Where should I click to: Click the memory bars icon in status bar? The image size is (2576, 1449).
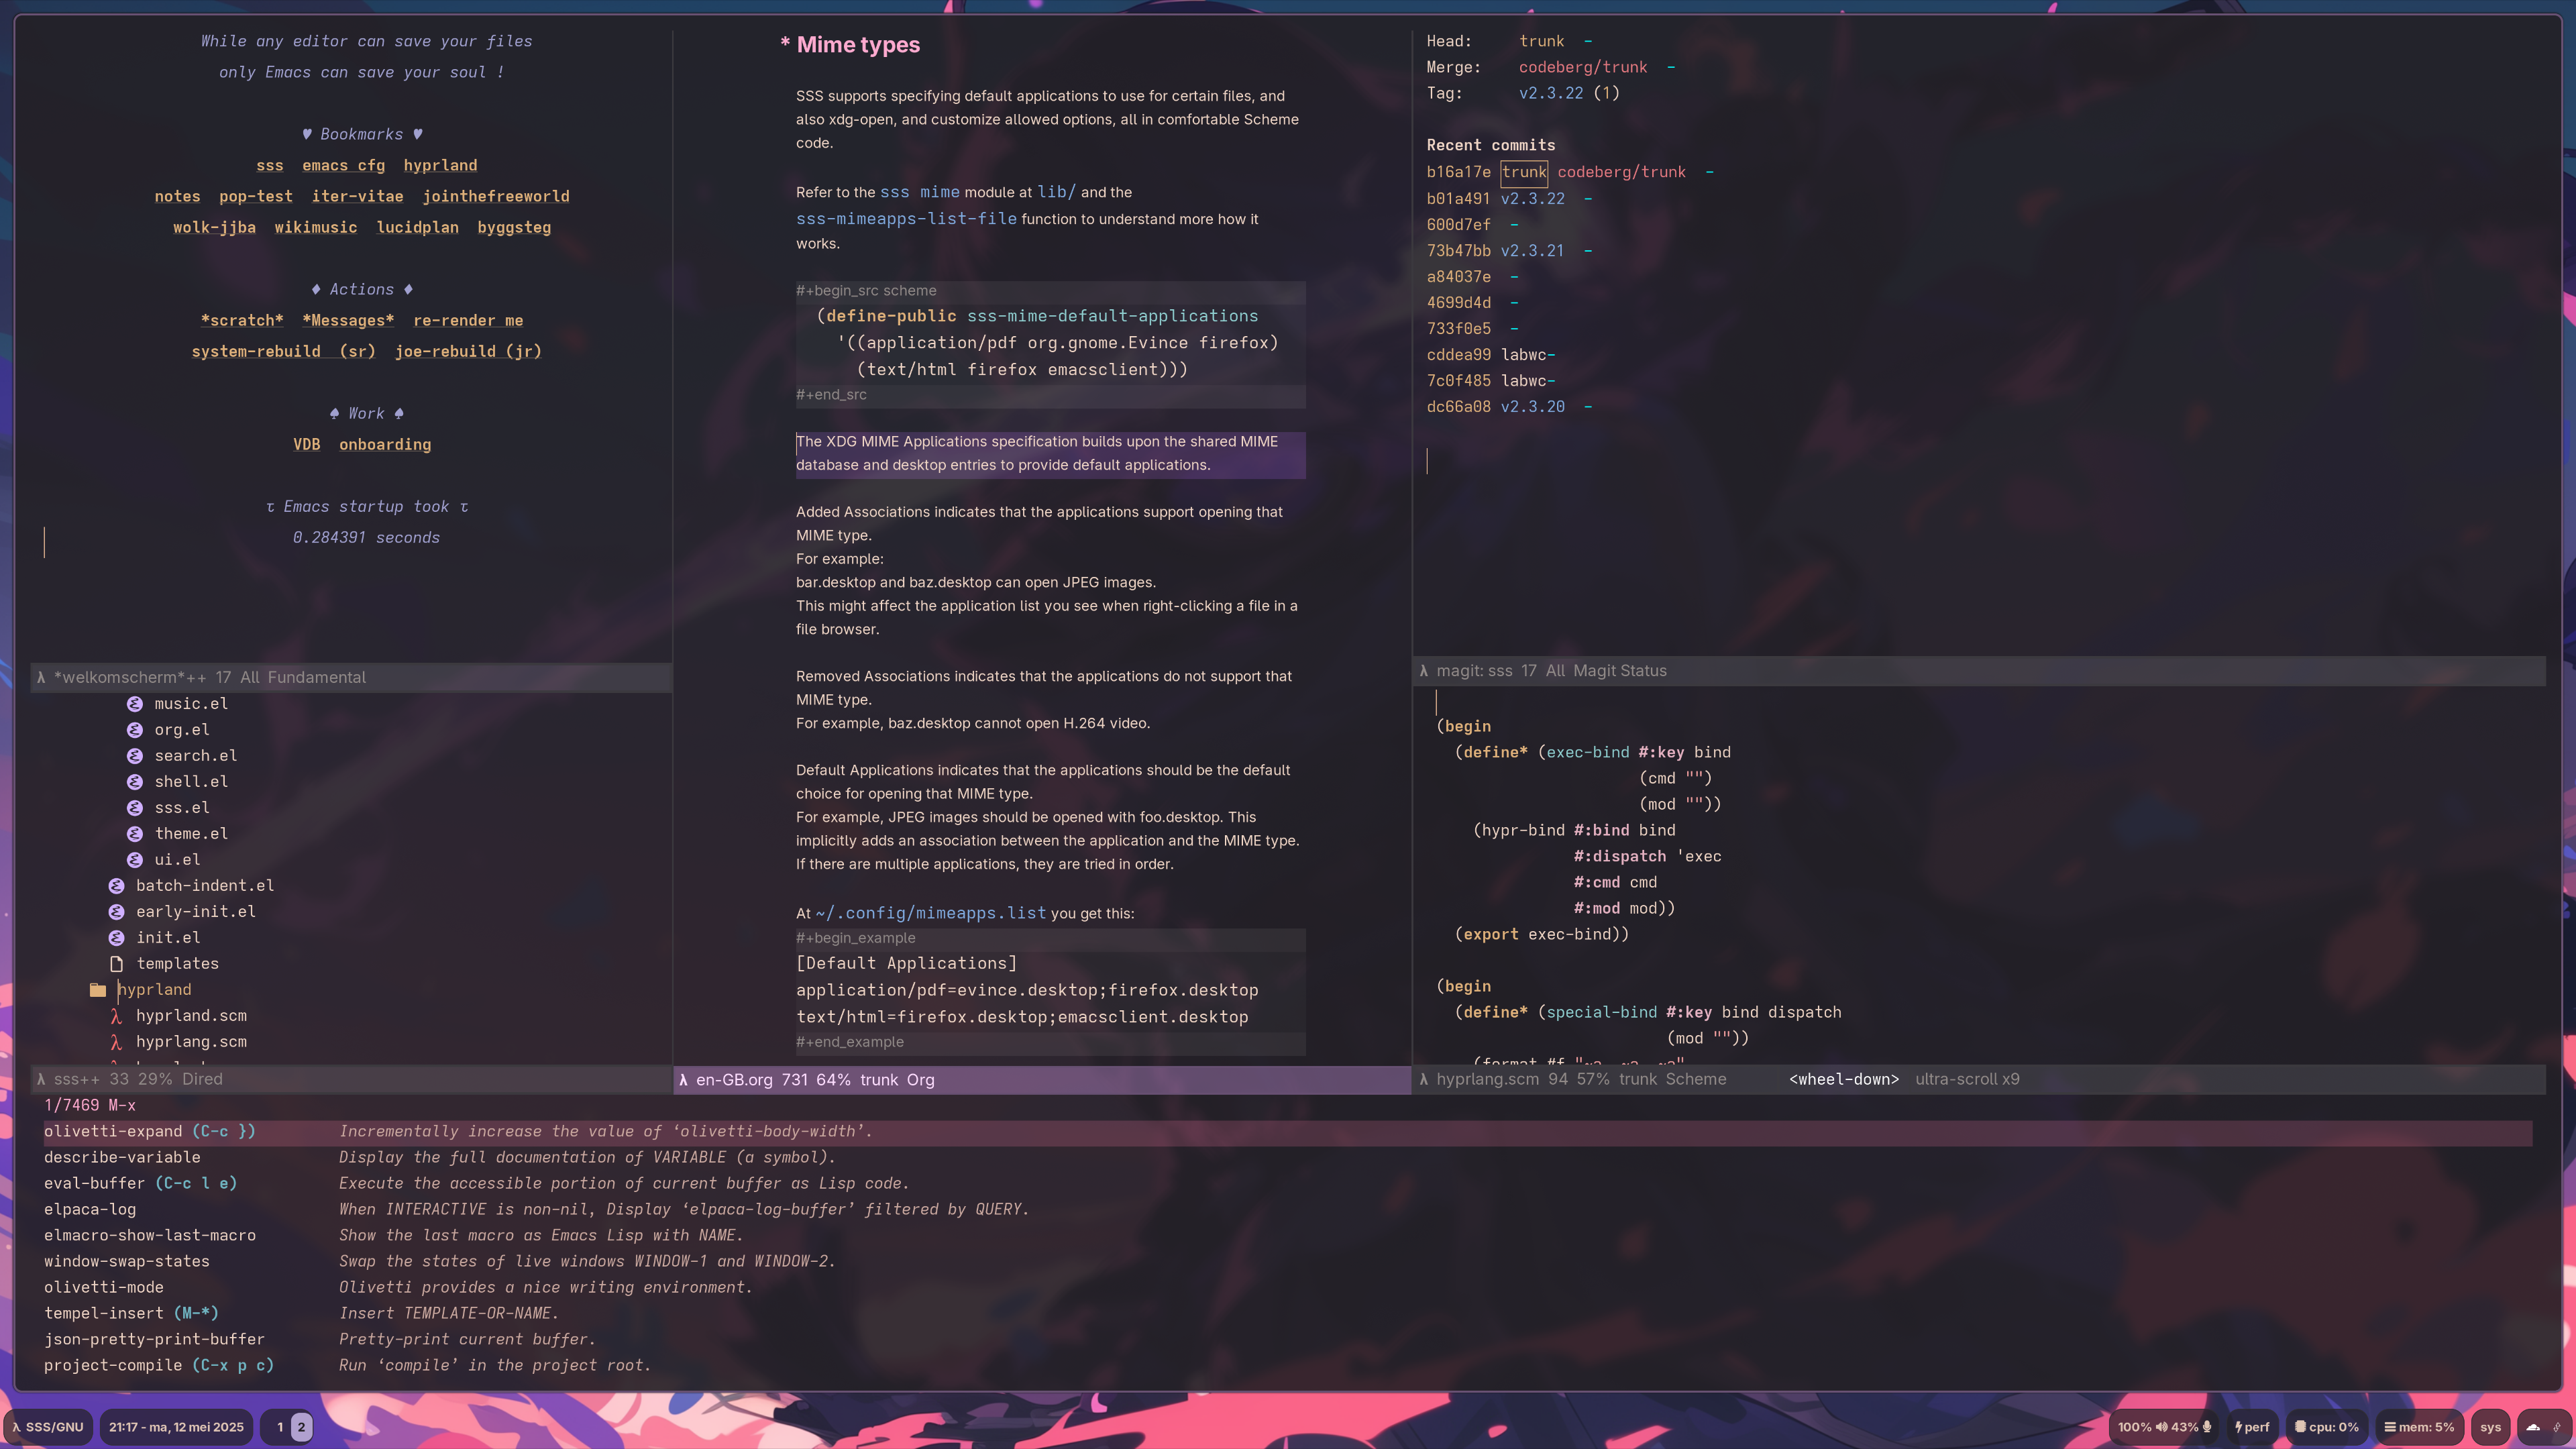(2390, 1427)
